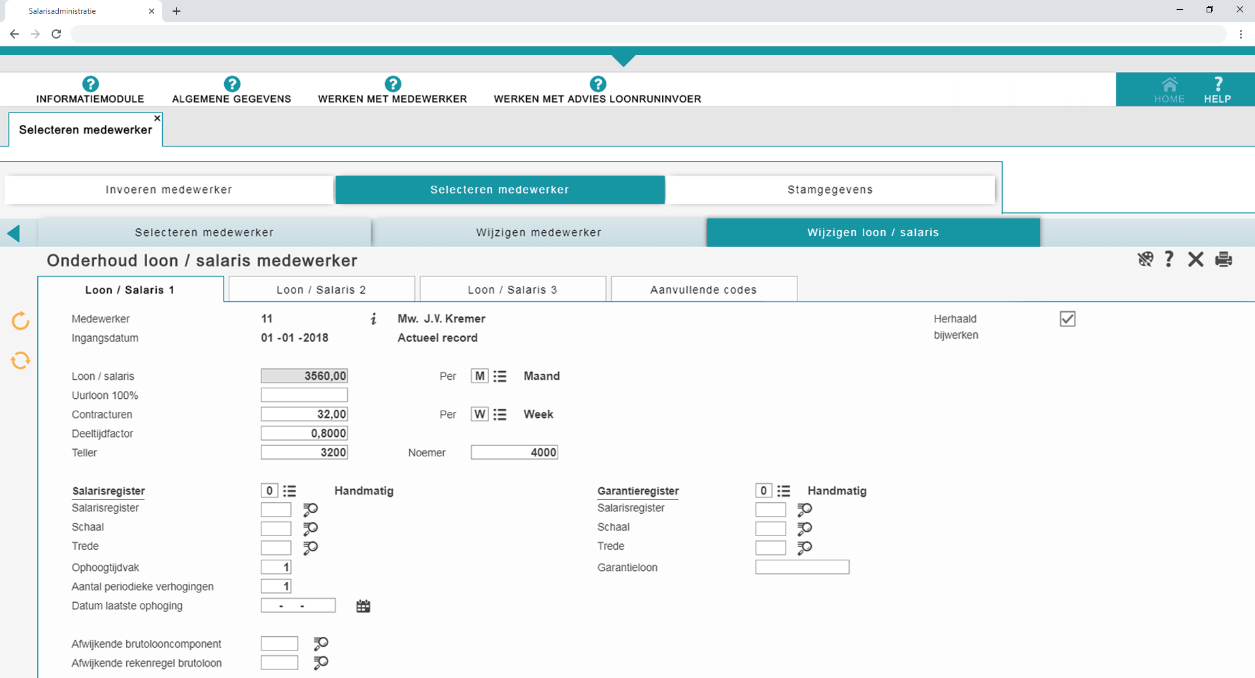Image resolution: width=1255 pixels, height=678 pixels.
Task: Open the calendar icon for Datum laatste ophoging
Action: point(363,605)
